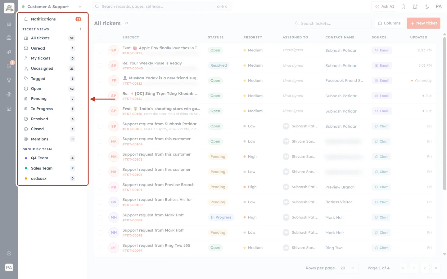Select the Resolved ticket view
Viewport: 447px width, 279px height.
(x=50, y=119)
